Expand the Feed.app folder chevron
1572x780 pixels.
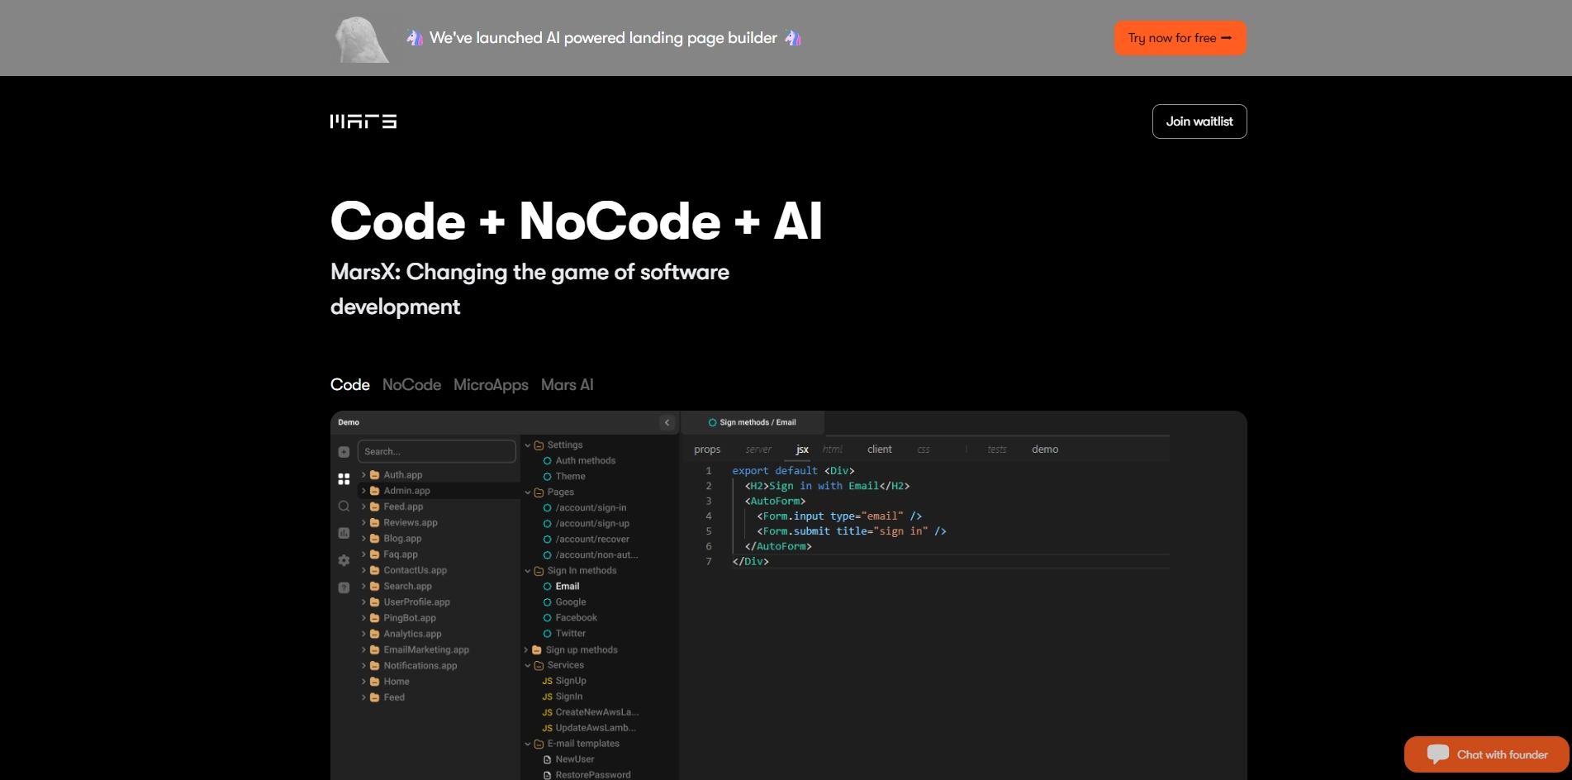(363, 507)
